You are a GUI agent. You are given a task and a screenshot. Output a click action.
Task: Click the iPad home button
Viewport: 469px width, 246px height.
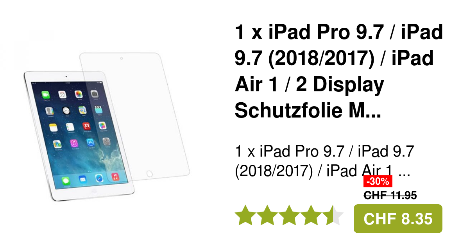point(94,193)
